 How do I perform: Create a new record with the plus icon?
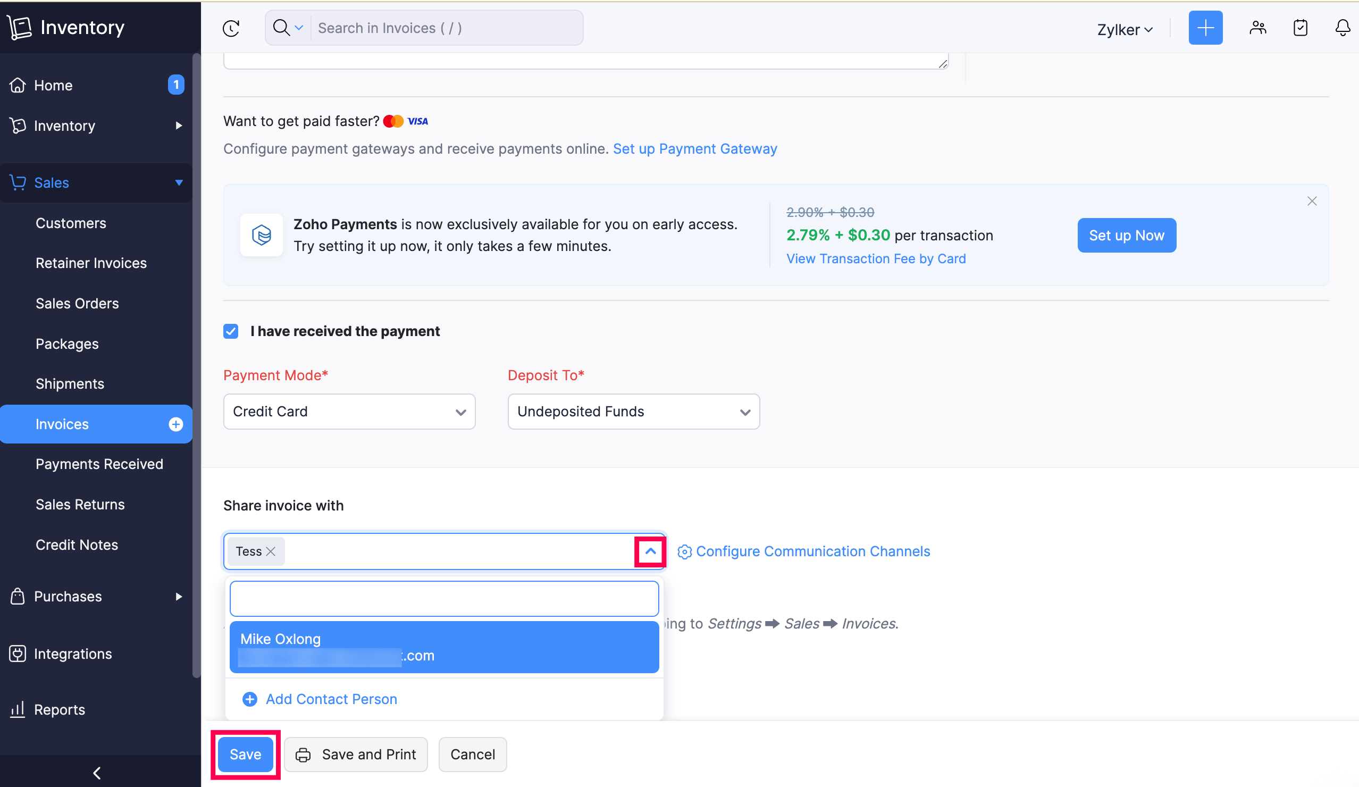[x=1205, y=28]
